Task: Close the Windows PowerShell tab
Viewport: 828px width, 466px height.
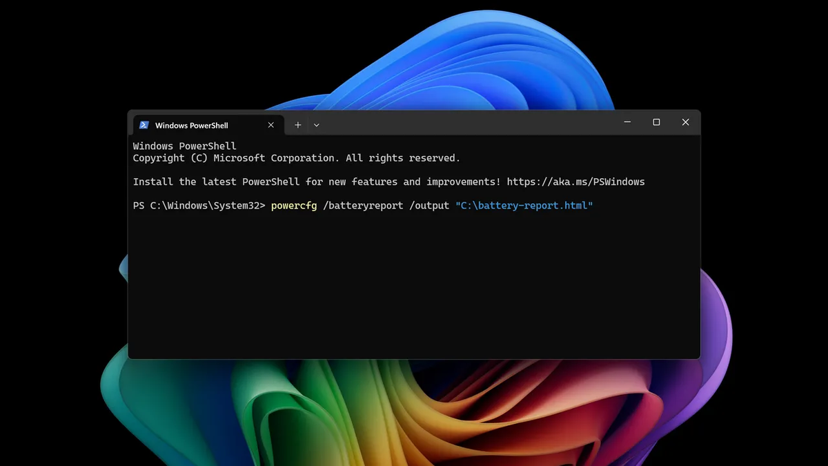Action: click(271, 125)
